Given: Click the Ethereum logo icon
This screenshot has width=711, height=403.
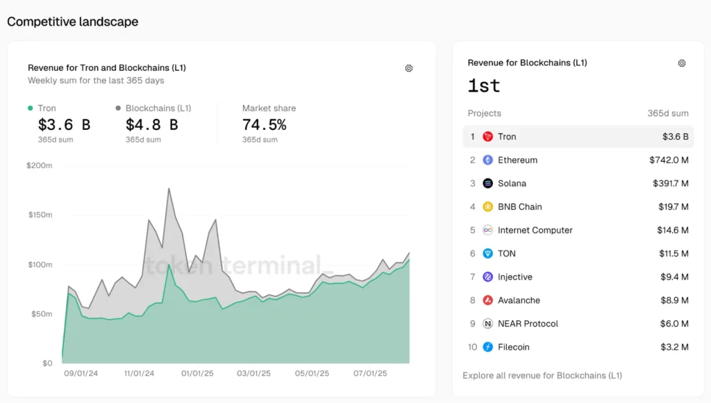Looking at the screenshot, I should [x=487, y=161].
